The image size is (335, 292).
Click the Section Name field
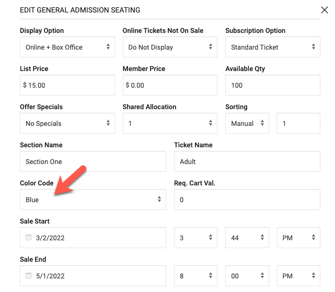[x=93, y=161]
